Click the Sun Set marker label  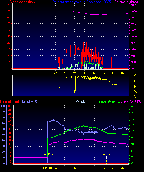pos(106,154)
